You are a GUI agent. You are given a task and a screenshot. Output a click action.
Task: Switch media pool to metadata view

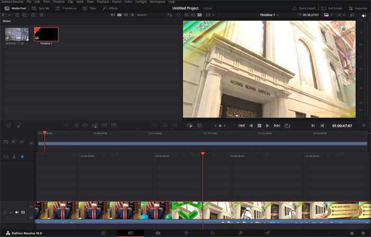click(113, 15)
